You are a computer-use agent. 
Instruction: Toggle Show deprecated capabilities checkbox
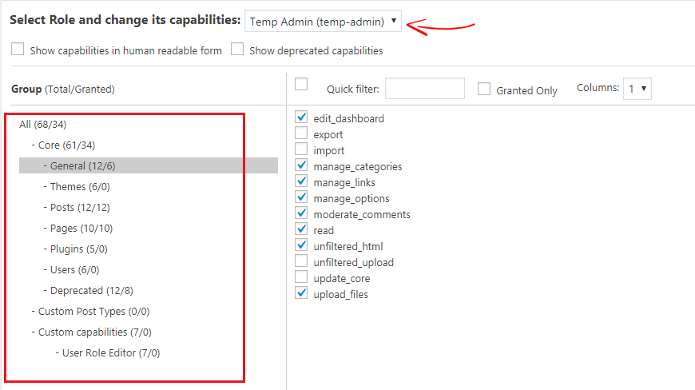click(x=237, y=50)
